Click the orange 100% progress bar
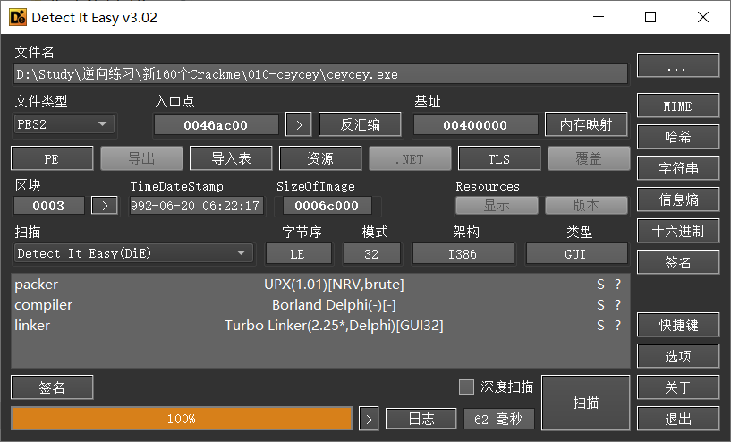Viewport: 731px width, 442px height. point(182,419)
